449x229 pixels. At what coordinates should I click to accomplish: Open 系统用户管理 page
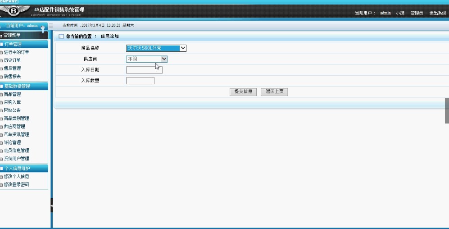(16, 159)
